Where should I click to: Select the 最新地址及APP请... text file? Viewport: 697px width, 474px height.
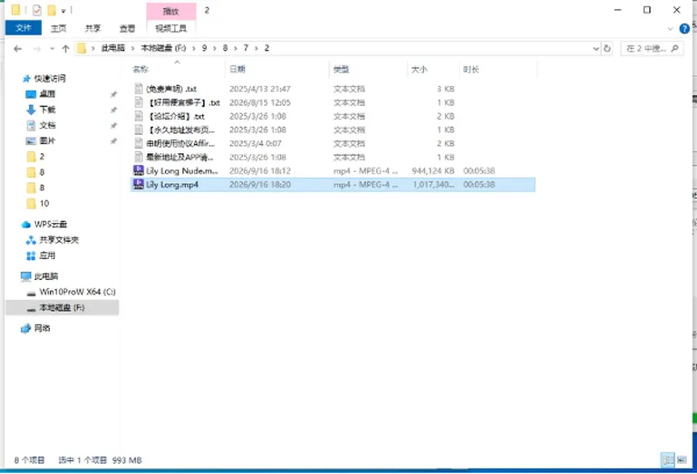180,158
